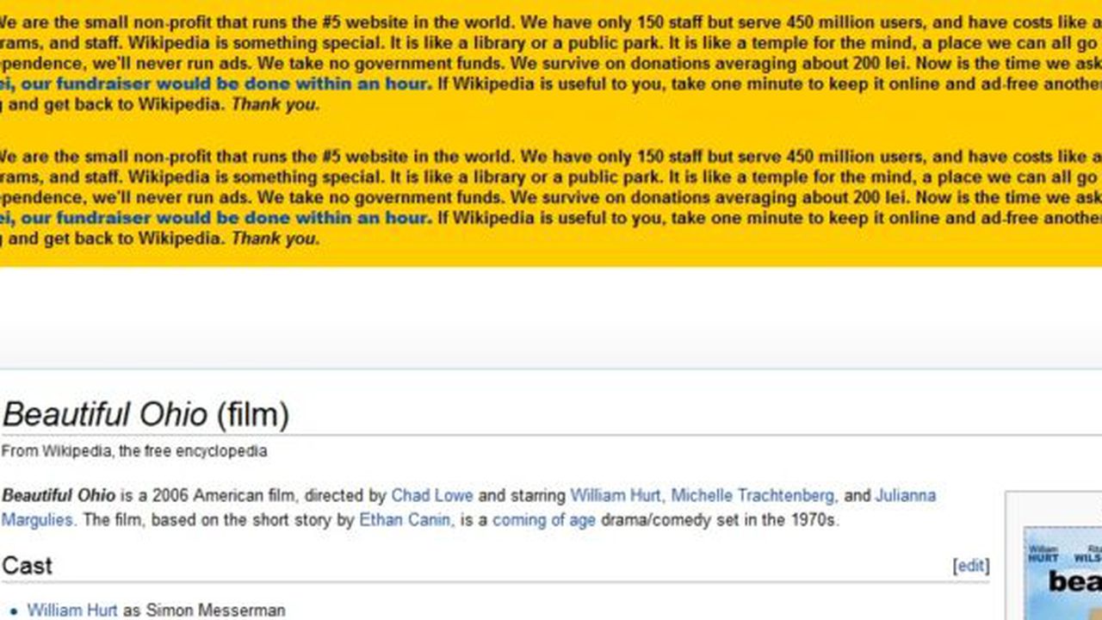Click the fundraiser donation link in the second banner
The image size is (1102, 620).
tap(215, 218)
